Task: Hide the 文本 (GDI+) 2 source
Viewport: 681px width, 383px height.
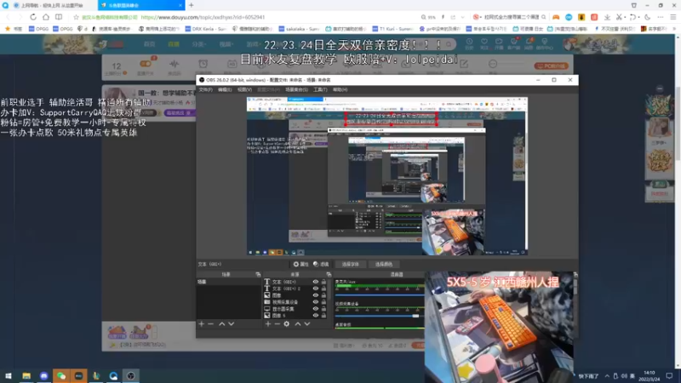Action: 316,289
